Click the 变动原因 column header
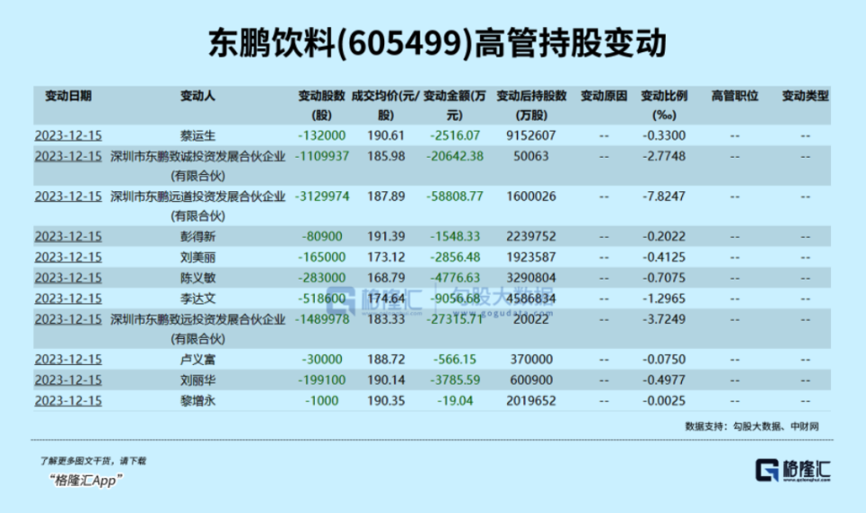 click(603, 96)
